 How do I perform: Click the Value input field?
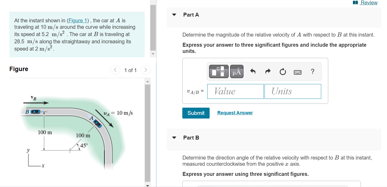pyautogui.click(x=235, y=91)
